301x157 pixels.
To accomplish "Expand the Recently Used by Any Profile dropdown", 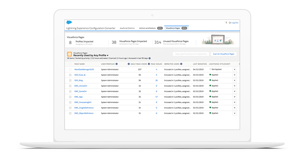I will click(107, 55).
